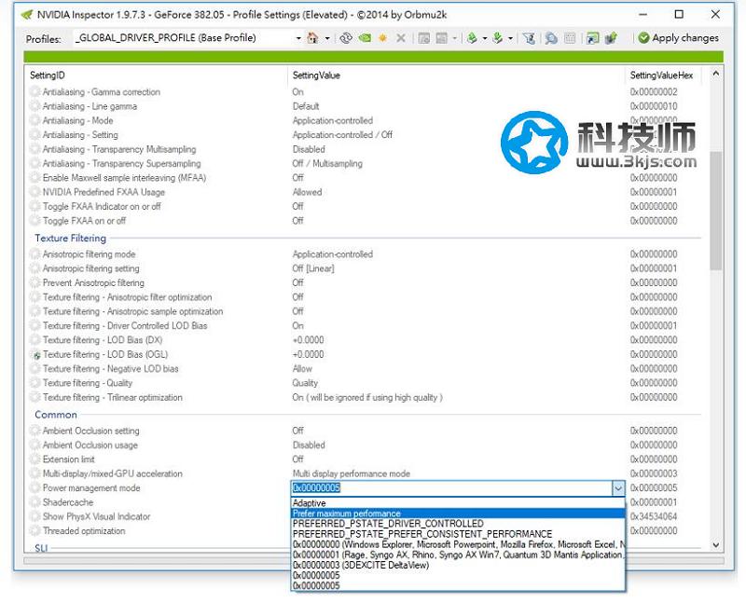Collapse the Texture Filtering section header
Screen dimensions: 746x603
71,239
